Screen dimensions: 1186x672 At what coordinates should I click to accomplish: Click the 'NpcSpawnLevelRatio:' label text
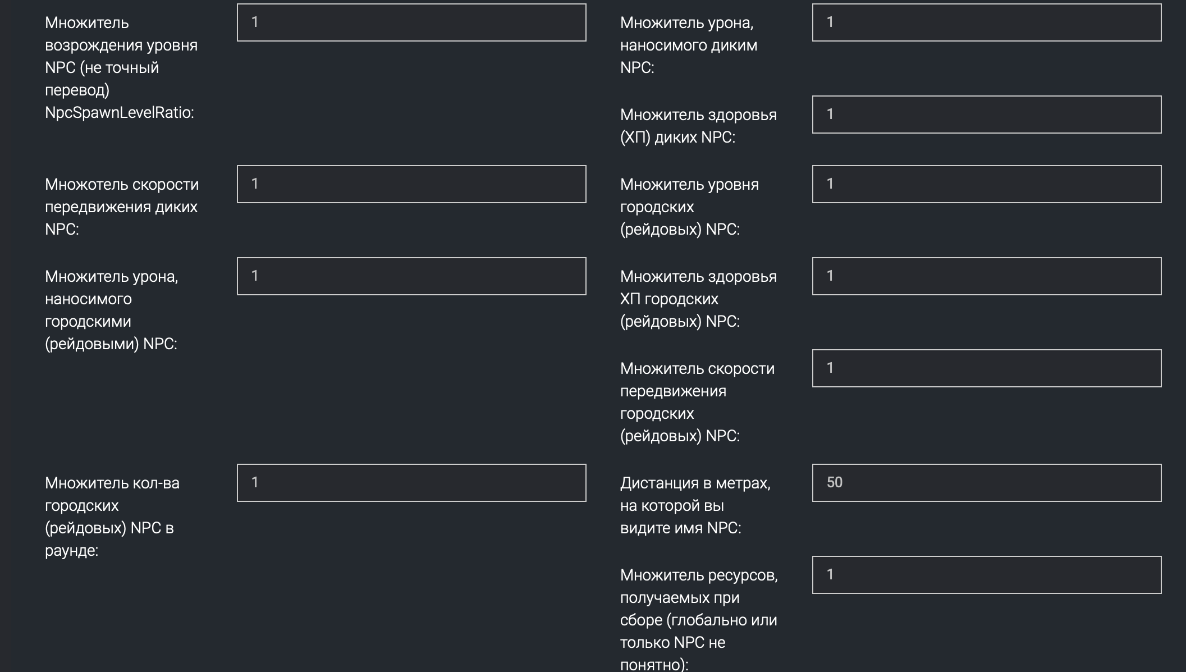[119, 112]
